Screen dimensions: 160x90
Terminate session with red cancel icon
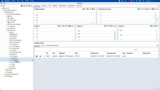coord(36,56)
